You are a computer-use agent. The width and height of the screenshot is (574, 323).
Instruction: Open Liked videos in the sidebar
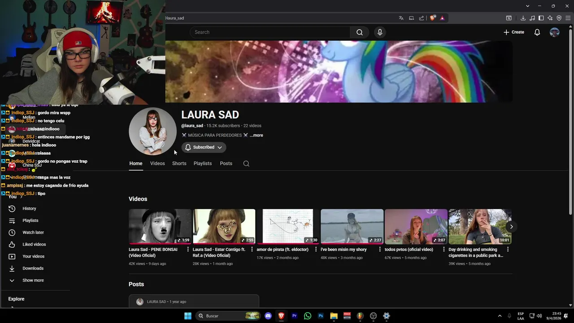coord(35,244)
